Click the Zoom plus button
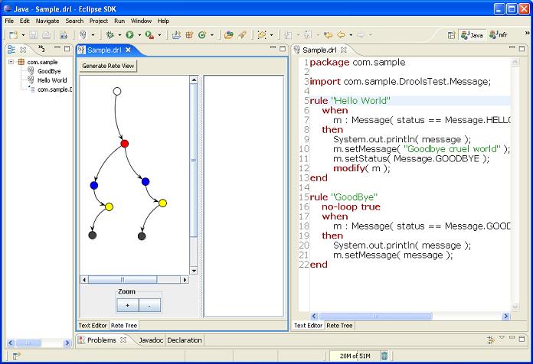The height and width of the screenshot is (364, 533). coord(127,305)
